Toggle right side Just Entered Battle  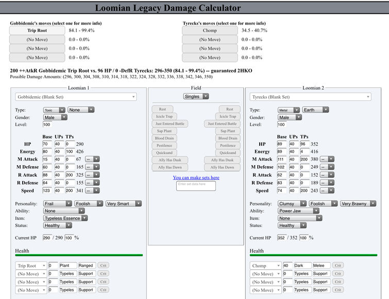coord(222,124)
